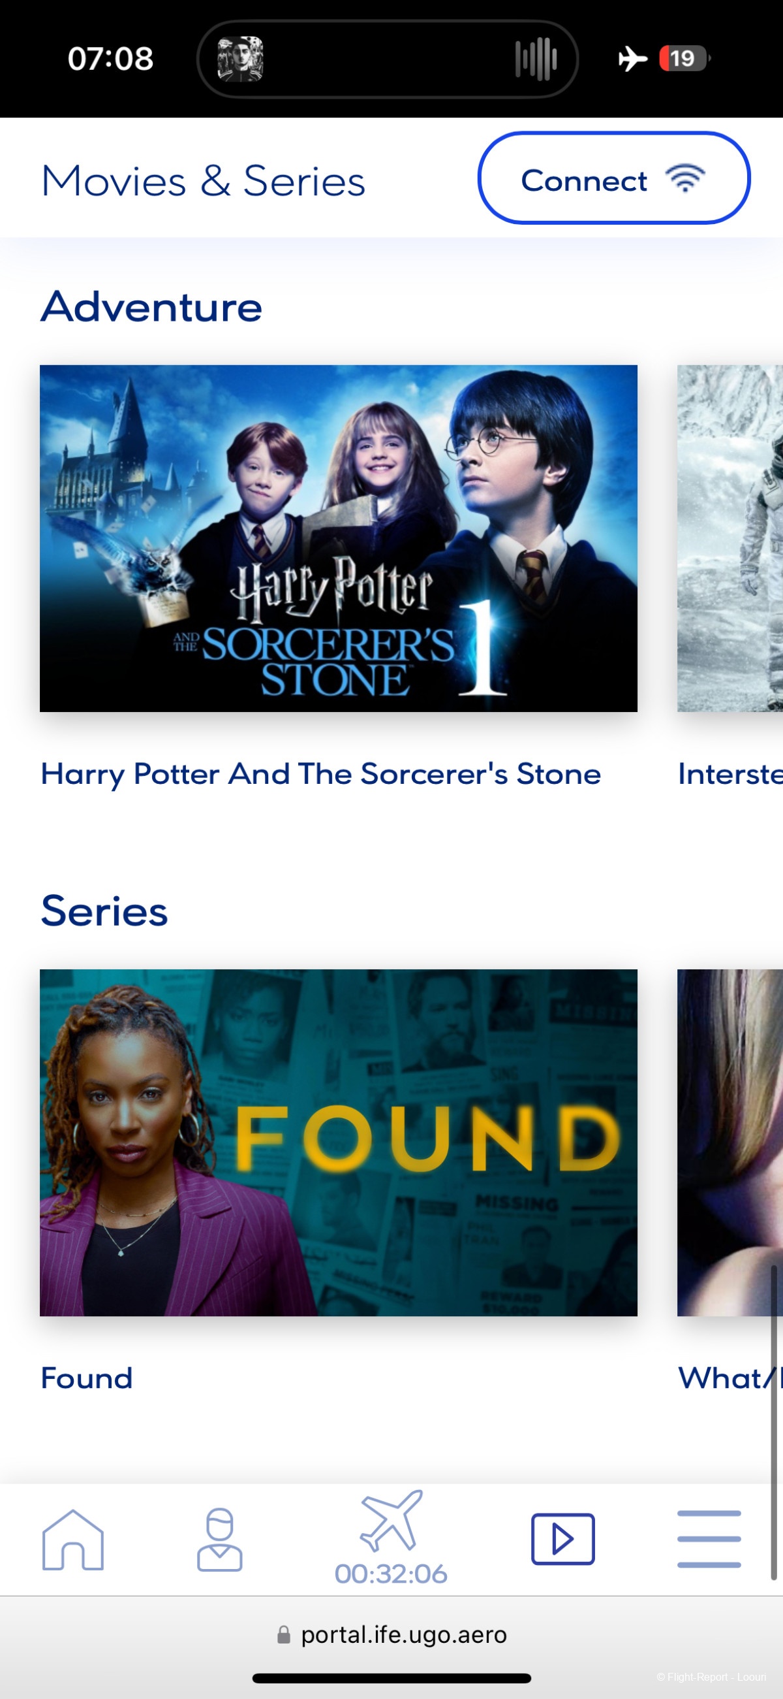
Task: Tap the airplane flight time icon
Action: pos(391,1520)
